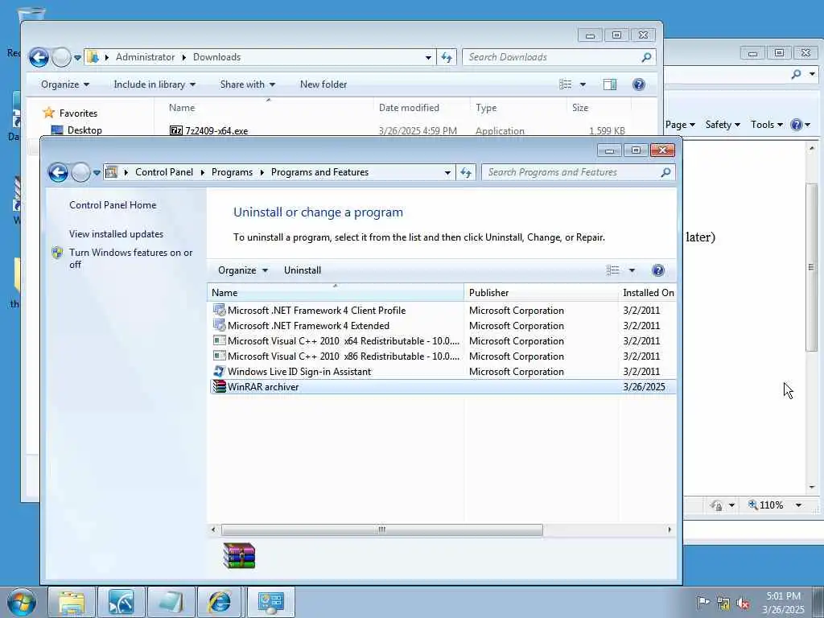
Task: Open Control Panel Home link
Action: 113,205
